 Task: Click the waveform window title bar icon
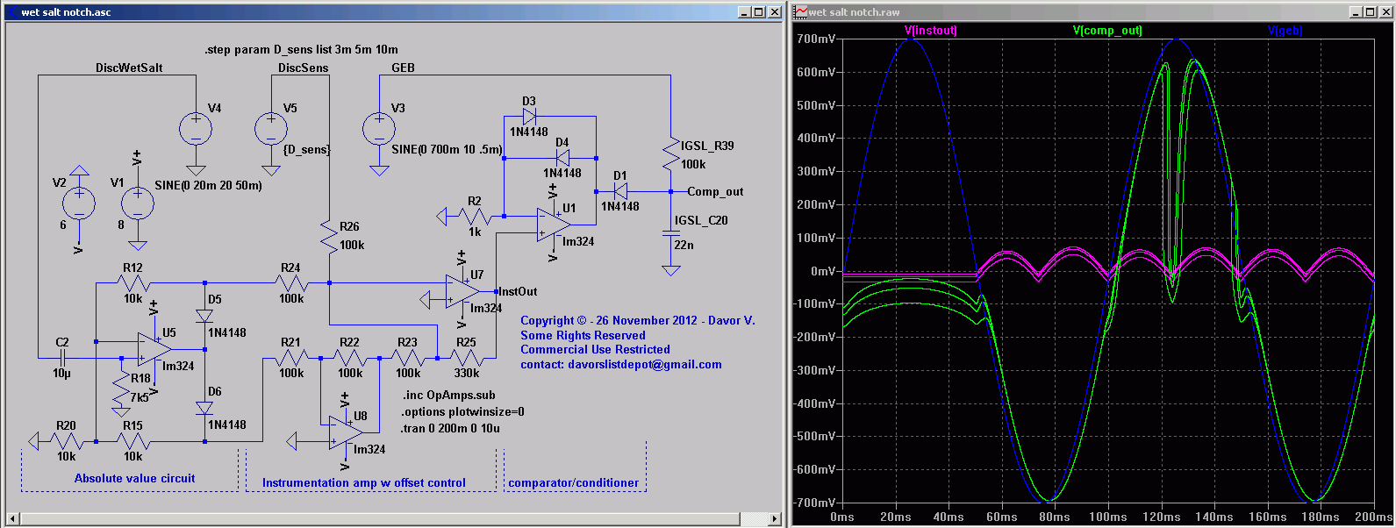pos(800,12)
